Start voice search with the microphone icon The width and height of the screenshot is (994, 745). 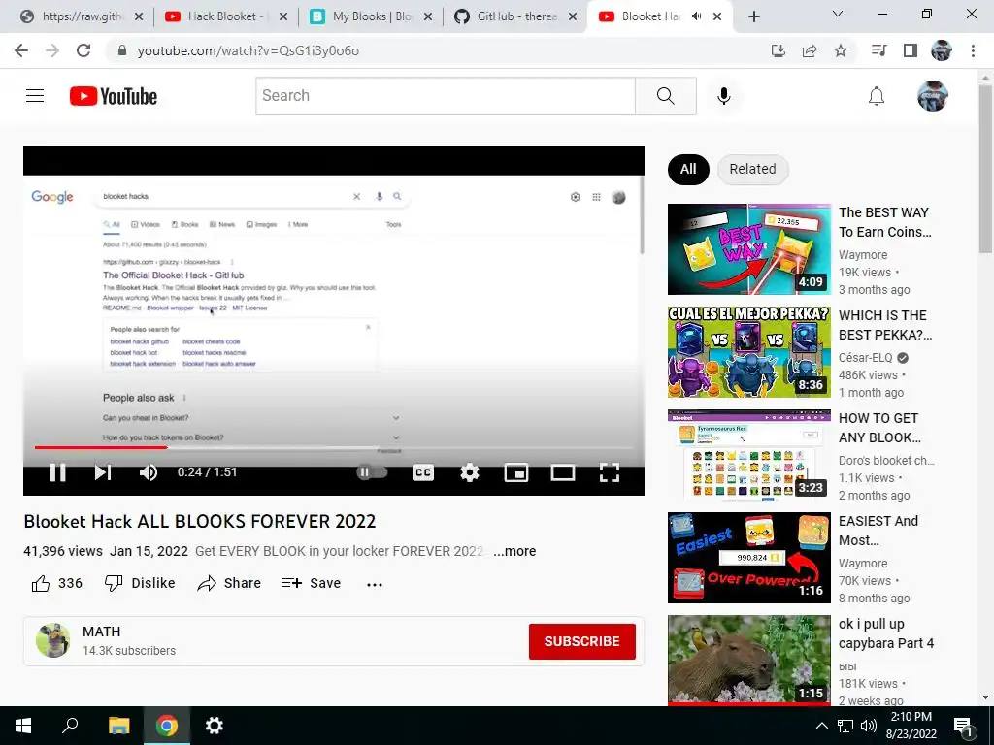[723, 96]
